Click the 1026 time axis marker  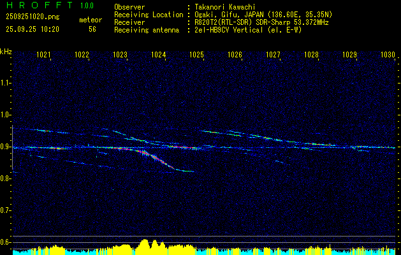click(x=235, y=54)
